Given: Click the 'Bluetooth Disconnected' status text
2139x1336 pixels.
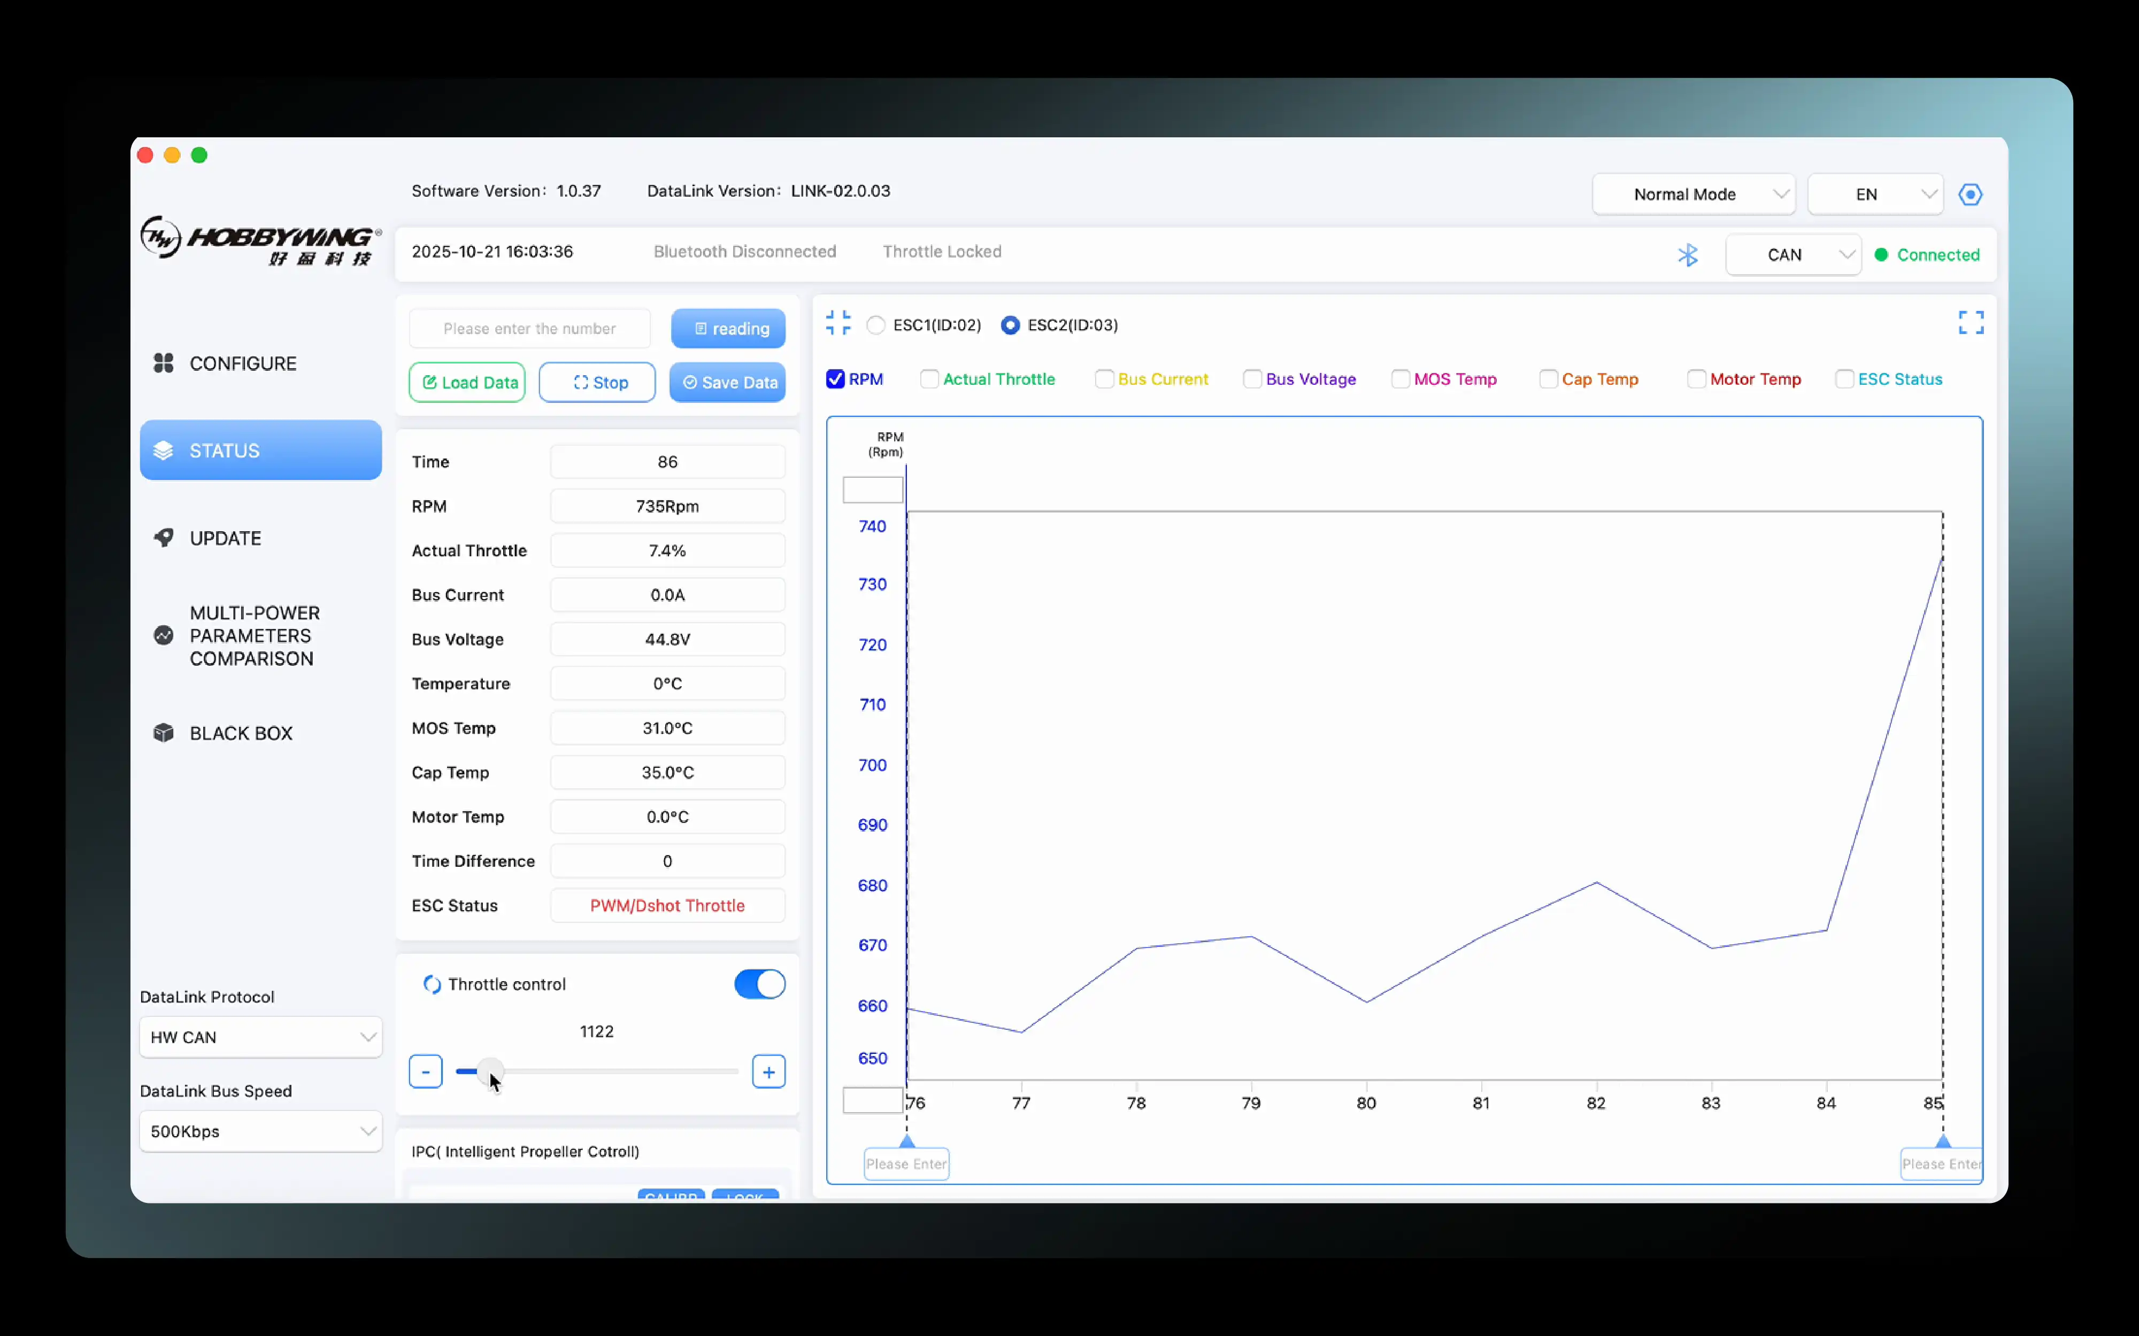Looking at the screenshot, I should (x=744, y=252).
